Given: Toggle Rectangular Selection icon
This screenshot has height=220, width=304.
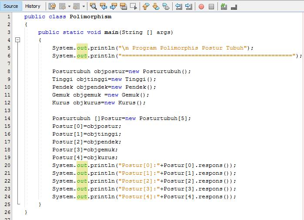Looking at the screenshot, I should [x=133, y=7].
